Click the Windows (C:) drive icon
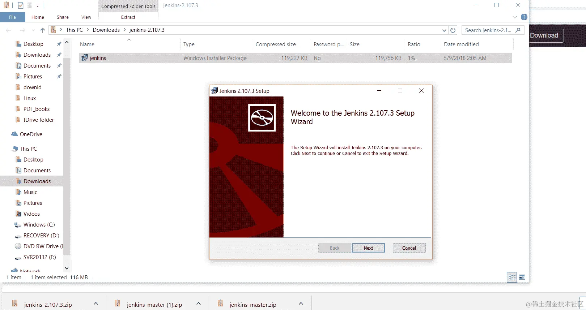The height and width of the screenshot is (310, 586). click(18, 225)
